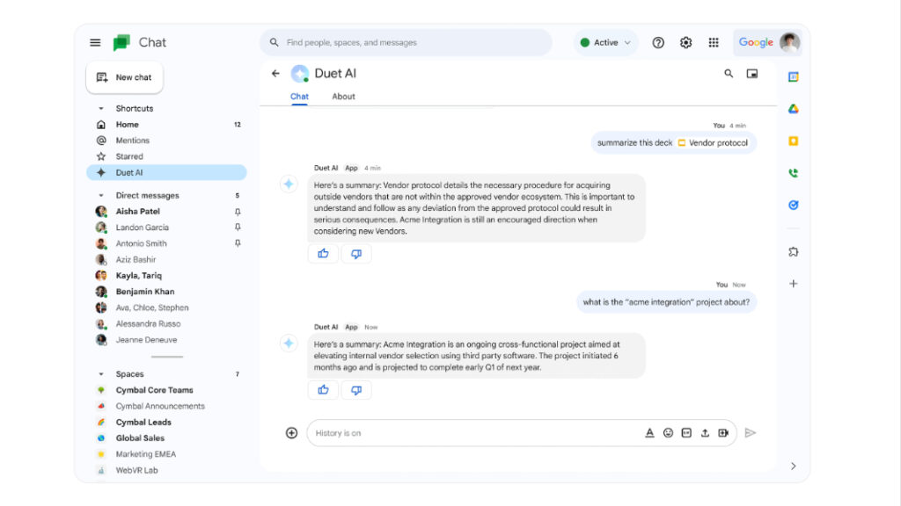
Task: Open the Google apps grid
Action: (713, 42)
